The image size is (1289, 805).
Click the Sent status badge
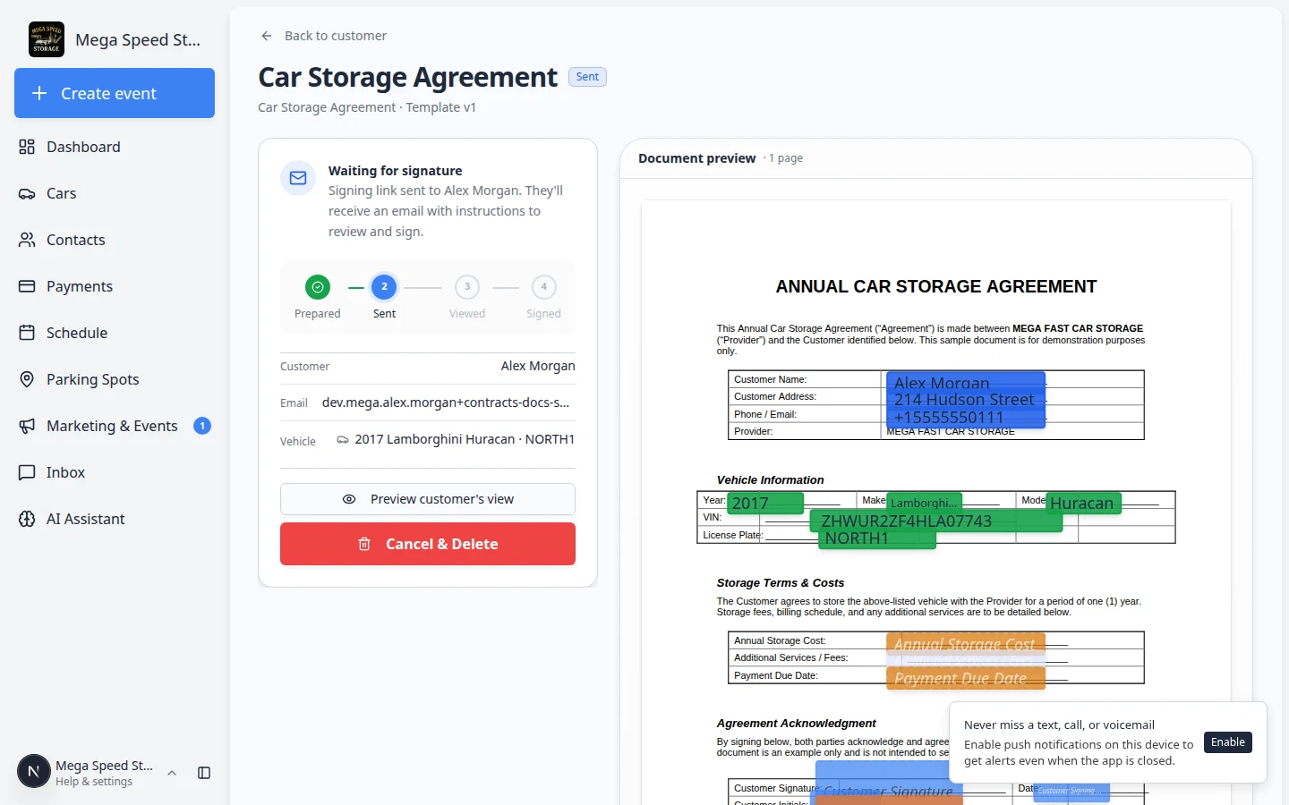(x=588, y=77)
